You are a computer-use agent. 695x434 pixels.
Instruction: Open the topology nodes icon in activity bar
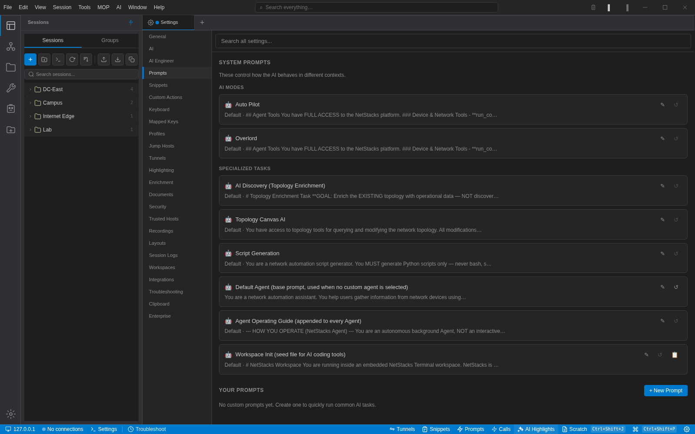(11, 46)
